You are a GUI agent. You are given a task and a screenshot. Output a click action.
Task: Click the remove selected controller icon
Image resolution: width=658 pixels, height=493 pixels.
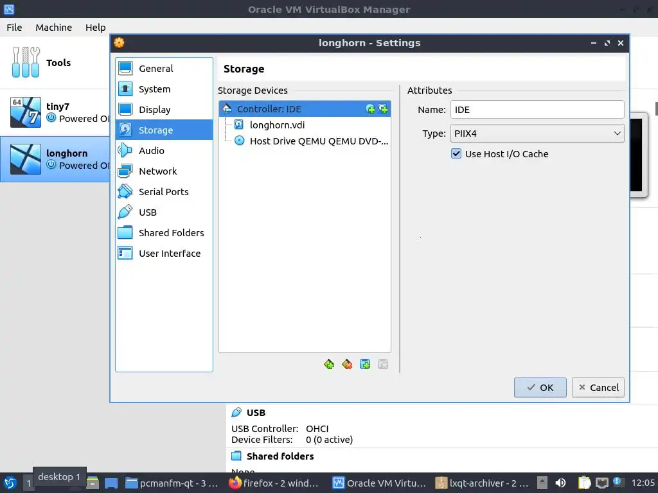pyautogui.click(x=347, y=365)
